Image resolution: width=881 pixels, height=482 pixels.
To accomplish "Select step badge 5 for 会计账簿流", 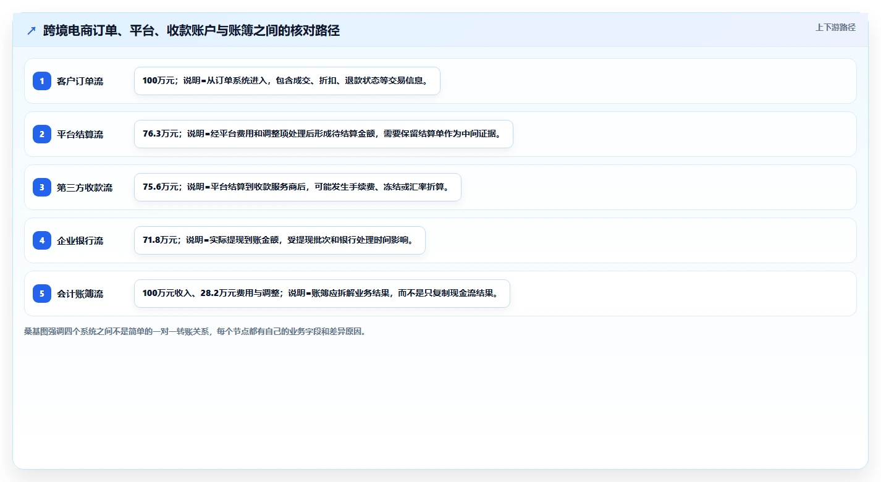I will pos(42,294).
